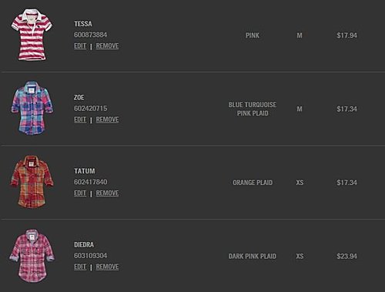Image resolution: width=385 pixels, height=292 pixels.
Task: Edit the Diedra item
Action: tap(80, 267)
